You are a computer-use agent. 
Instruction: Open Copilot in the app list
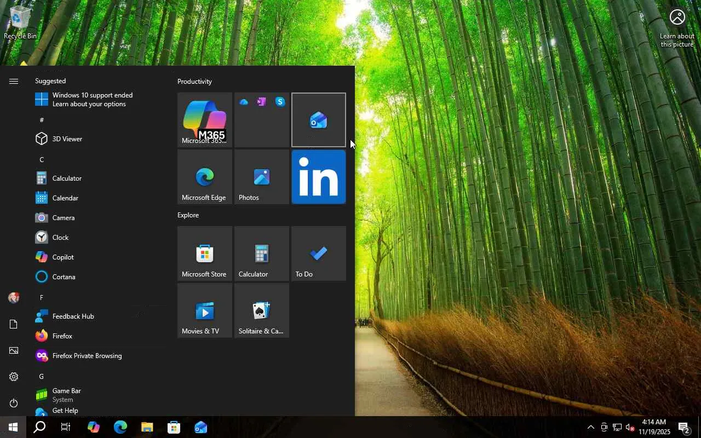[x=99, y=257]
